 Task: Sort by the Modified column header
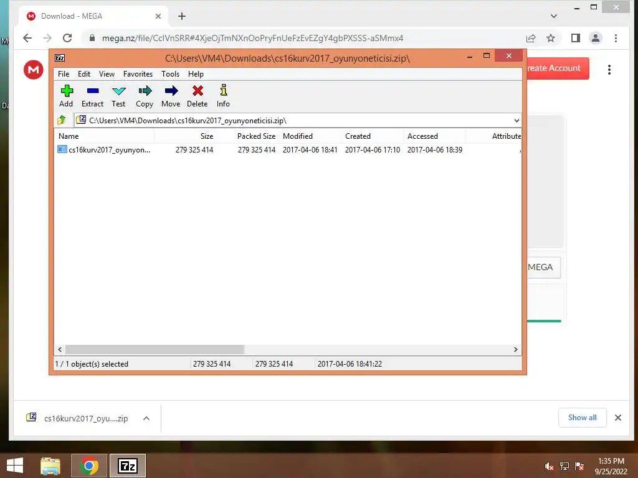click(x=310, y=136)
